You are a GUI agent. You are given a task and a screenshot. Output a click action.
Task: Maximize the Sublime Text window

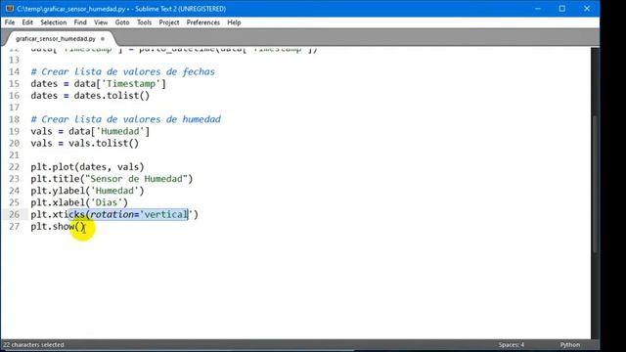click(x=561, y=9)
